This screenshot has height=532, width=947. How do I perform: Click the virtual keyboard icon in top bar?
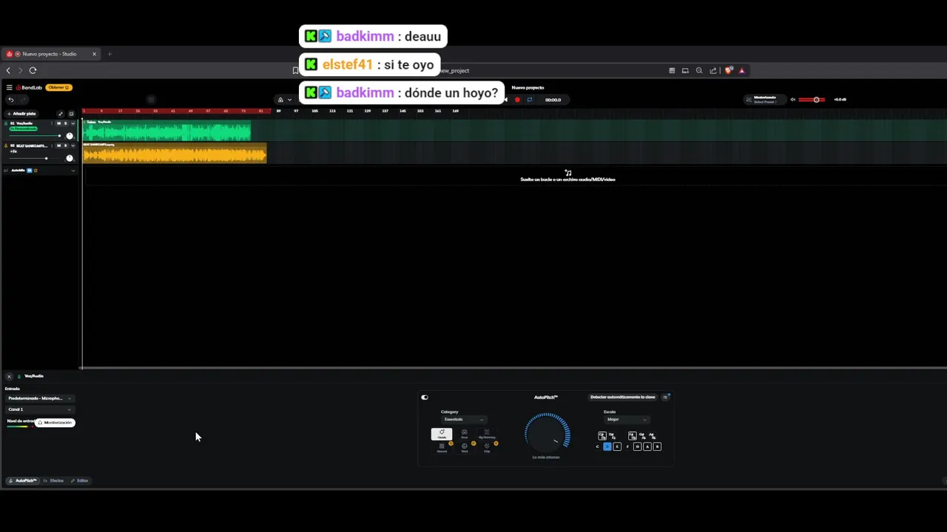[x=150, y=100]
